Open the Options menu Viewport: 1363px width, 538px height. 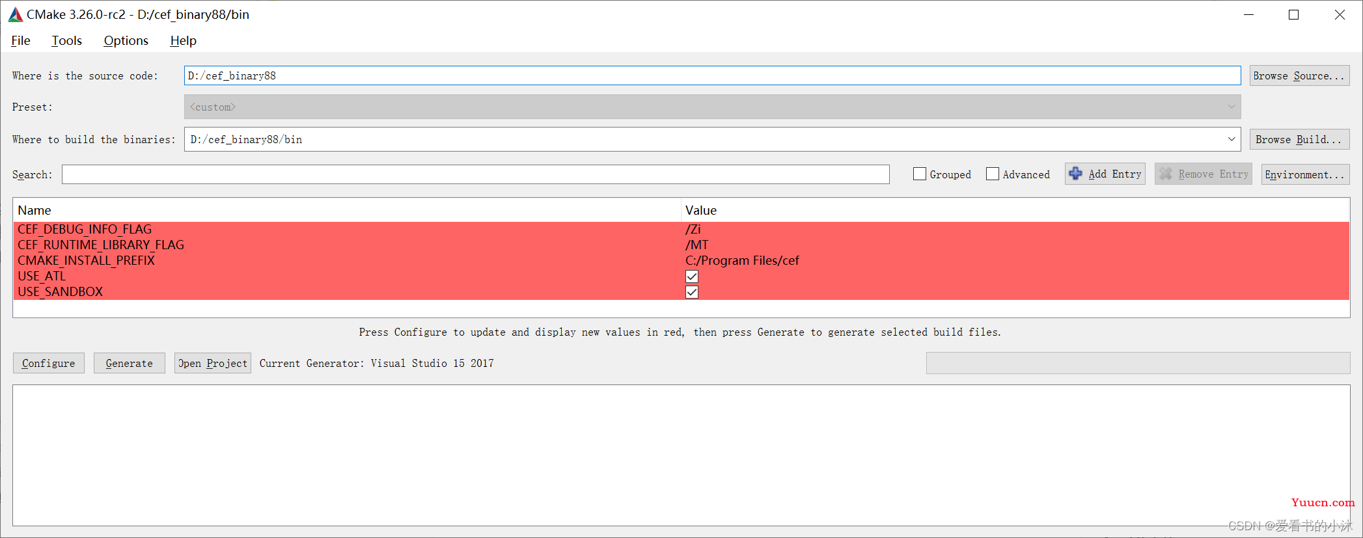(126, 40)
